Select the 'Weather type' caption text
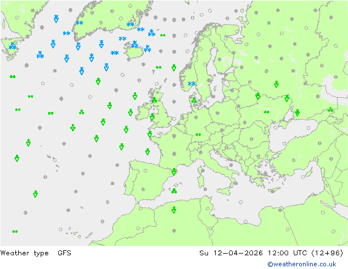This screenshot has height=269, width=348. [x=24, y=253]
